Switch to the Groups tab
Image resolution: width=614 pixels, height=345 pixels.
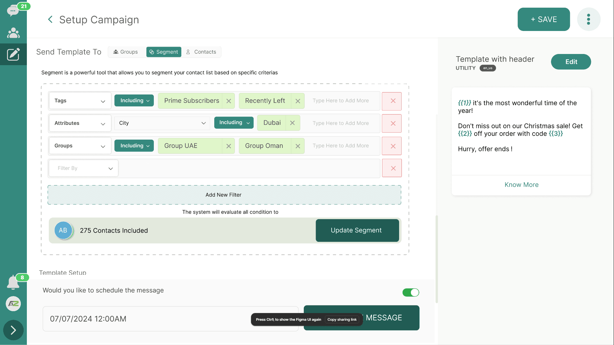point(126,52)
